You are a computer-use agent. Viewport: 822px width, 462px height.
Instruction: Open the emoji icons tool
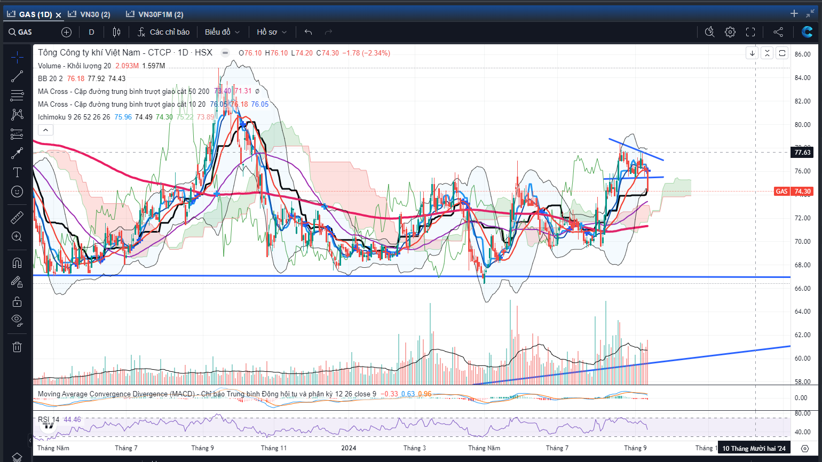pos(17,192)
